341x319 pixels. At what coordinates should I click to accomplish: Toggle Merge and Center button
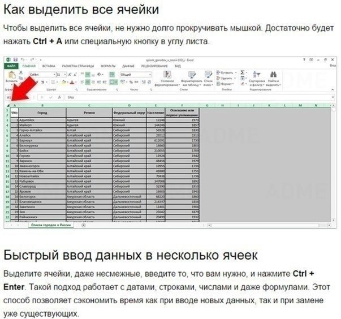click(113, 82)
